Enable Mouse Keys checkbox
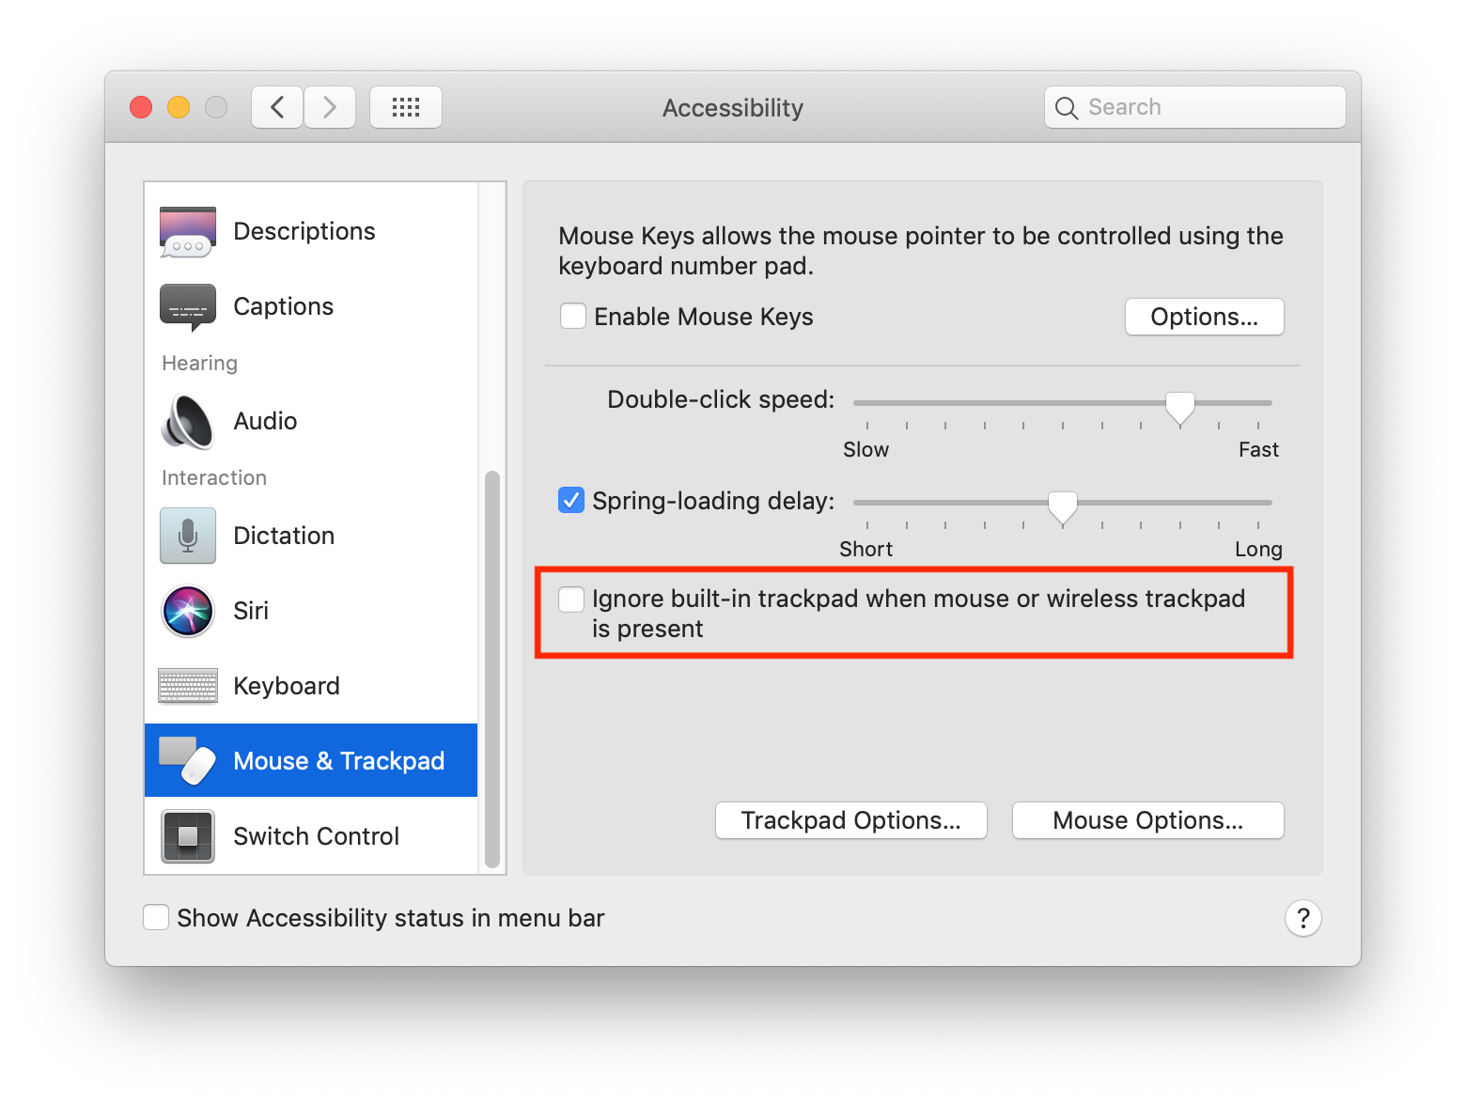Viewport: 1466px width, 1105px height. (x=573, y=317)
